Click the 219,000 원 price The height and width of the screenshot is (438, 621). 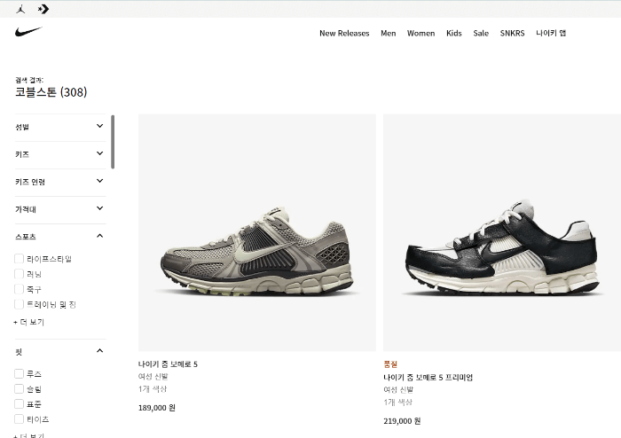tap(402, 421)
